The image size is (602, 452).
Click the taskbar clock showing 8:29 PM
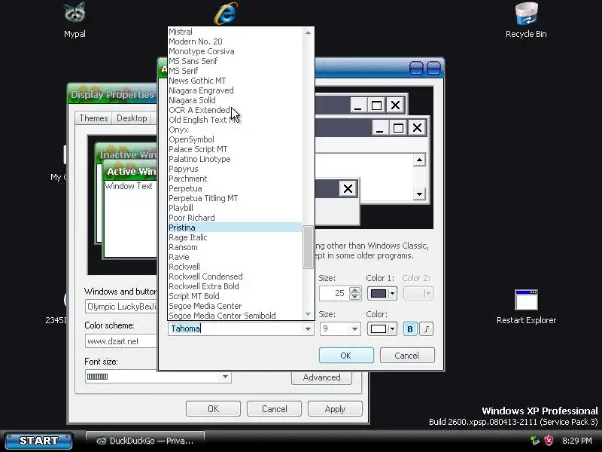pyautogui.click(x=577, y=441)
